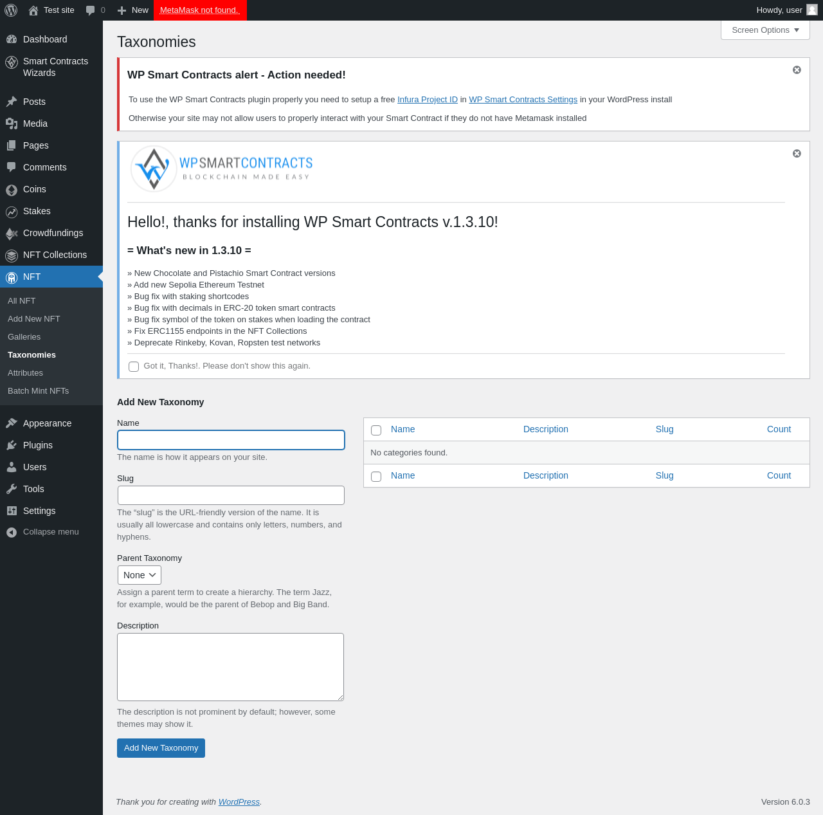Viewport: 823px width, 815px height.
Task: Sort by Name in table header
Action: click(402, 429)
